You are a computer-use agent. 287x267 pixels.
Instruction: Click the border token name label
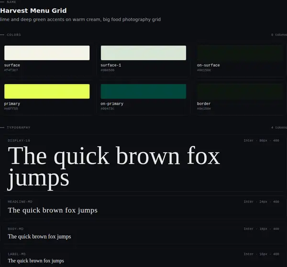[x=204, y=104]
